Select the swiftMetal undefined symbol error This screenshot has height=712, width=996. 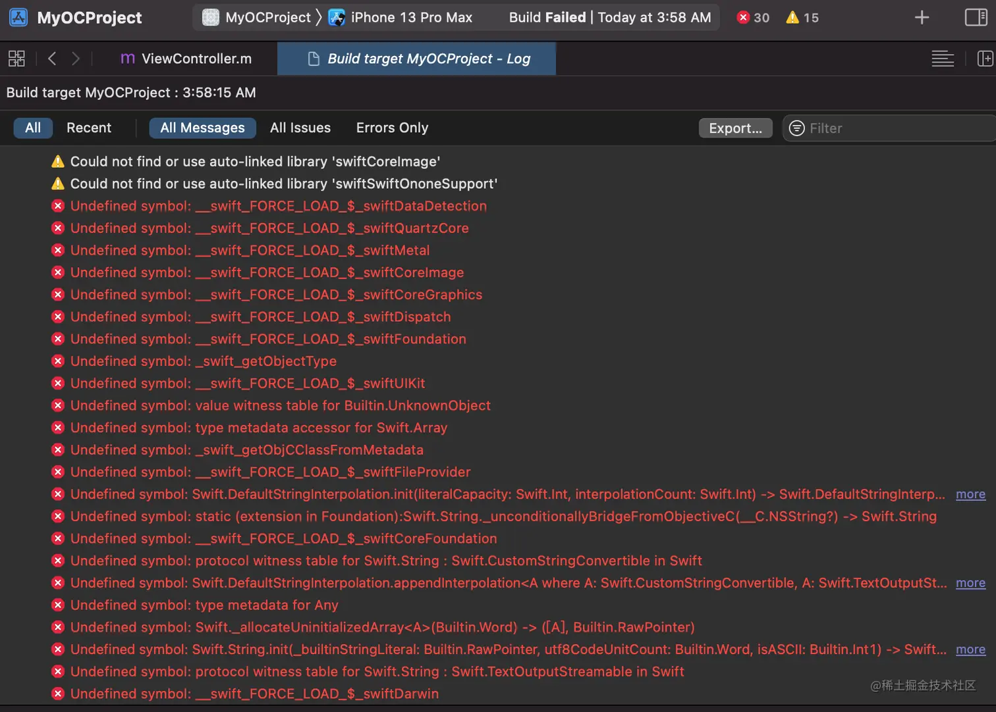[x=250, y=250]
